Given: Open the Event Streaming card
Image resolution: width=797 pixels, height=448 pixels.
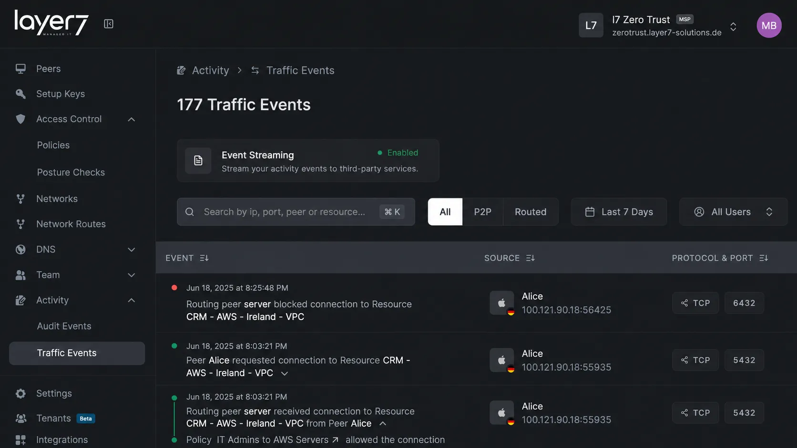Looking at the screenshot, I should pos(308,160).
